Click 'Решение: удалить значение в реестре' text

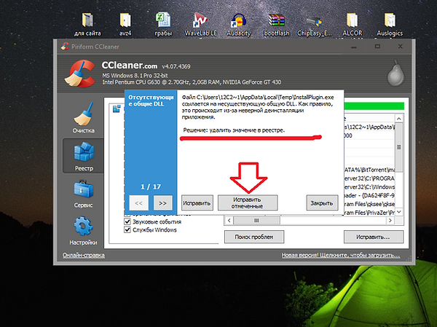pos(234,130)
